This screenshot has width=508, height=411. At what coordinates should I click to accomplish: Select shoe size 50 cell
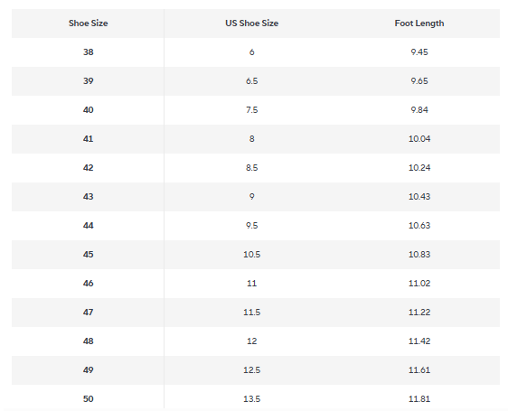[x=88, y=399]
